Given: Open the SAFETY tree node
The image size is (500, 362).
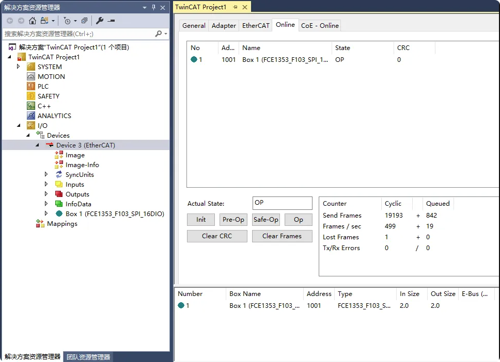Looking at the screenshot, I should tap(49, 96).
